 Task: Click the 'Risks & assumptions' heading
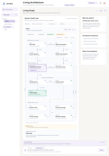(90, 51)
